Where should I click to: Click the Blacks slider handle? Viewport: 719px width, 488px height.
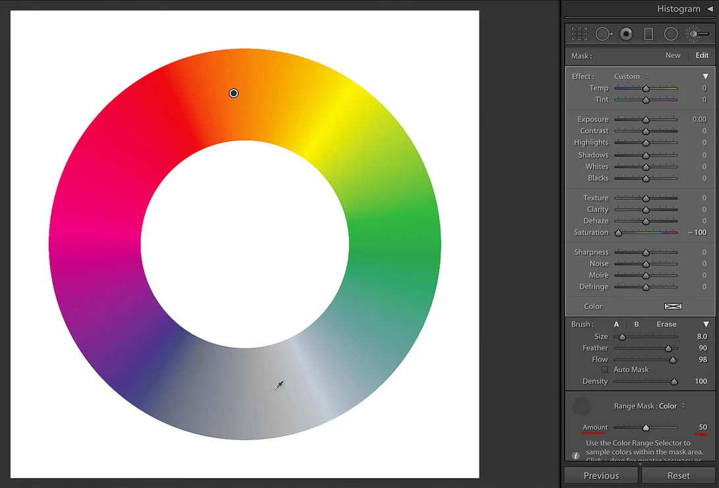click(x=646, y=178)
